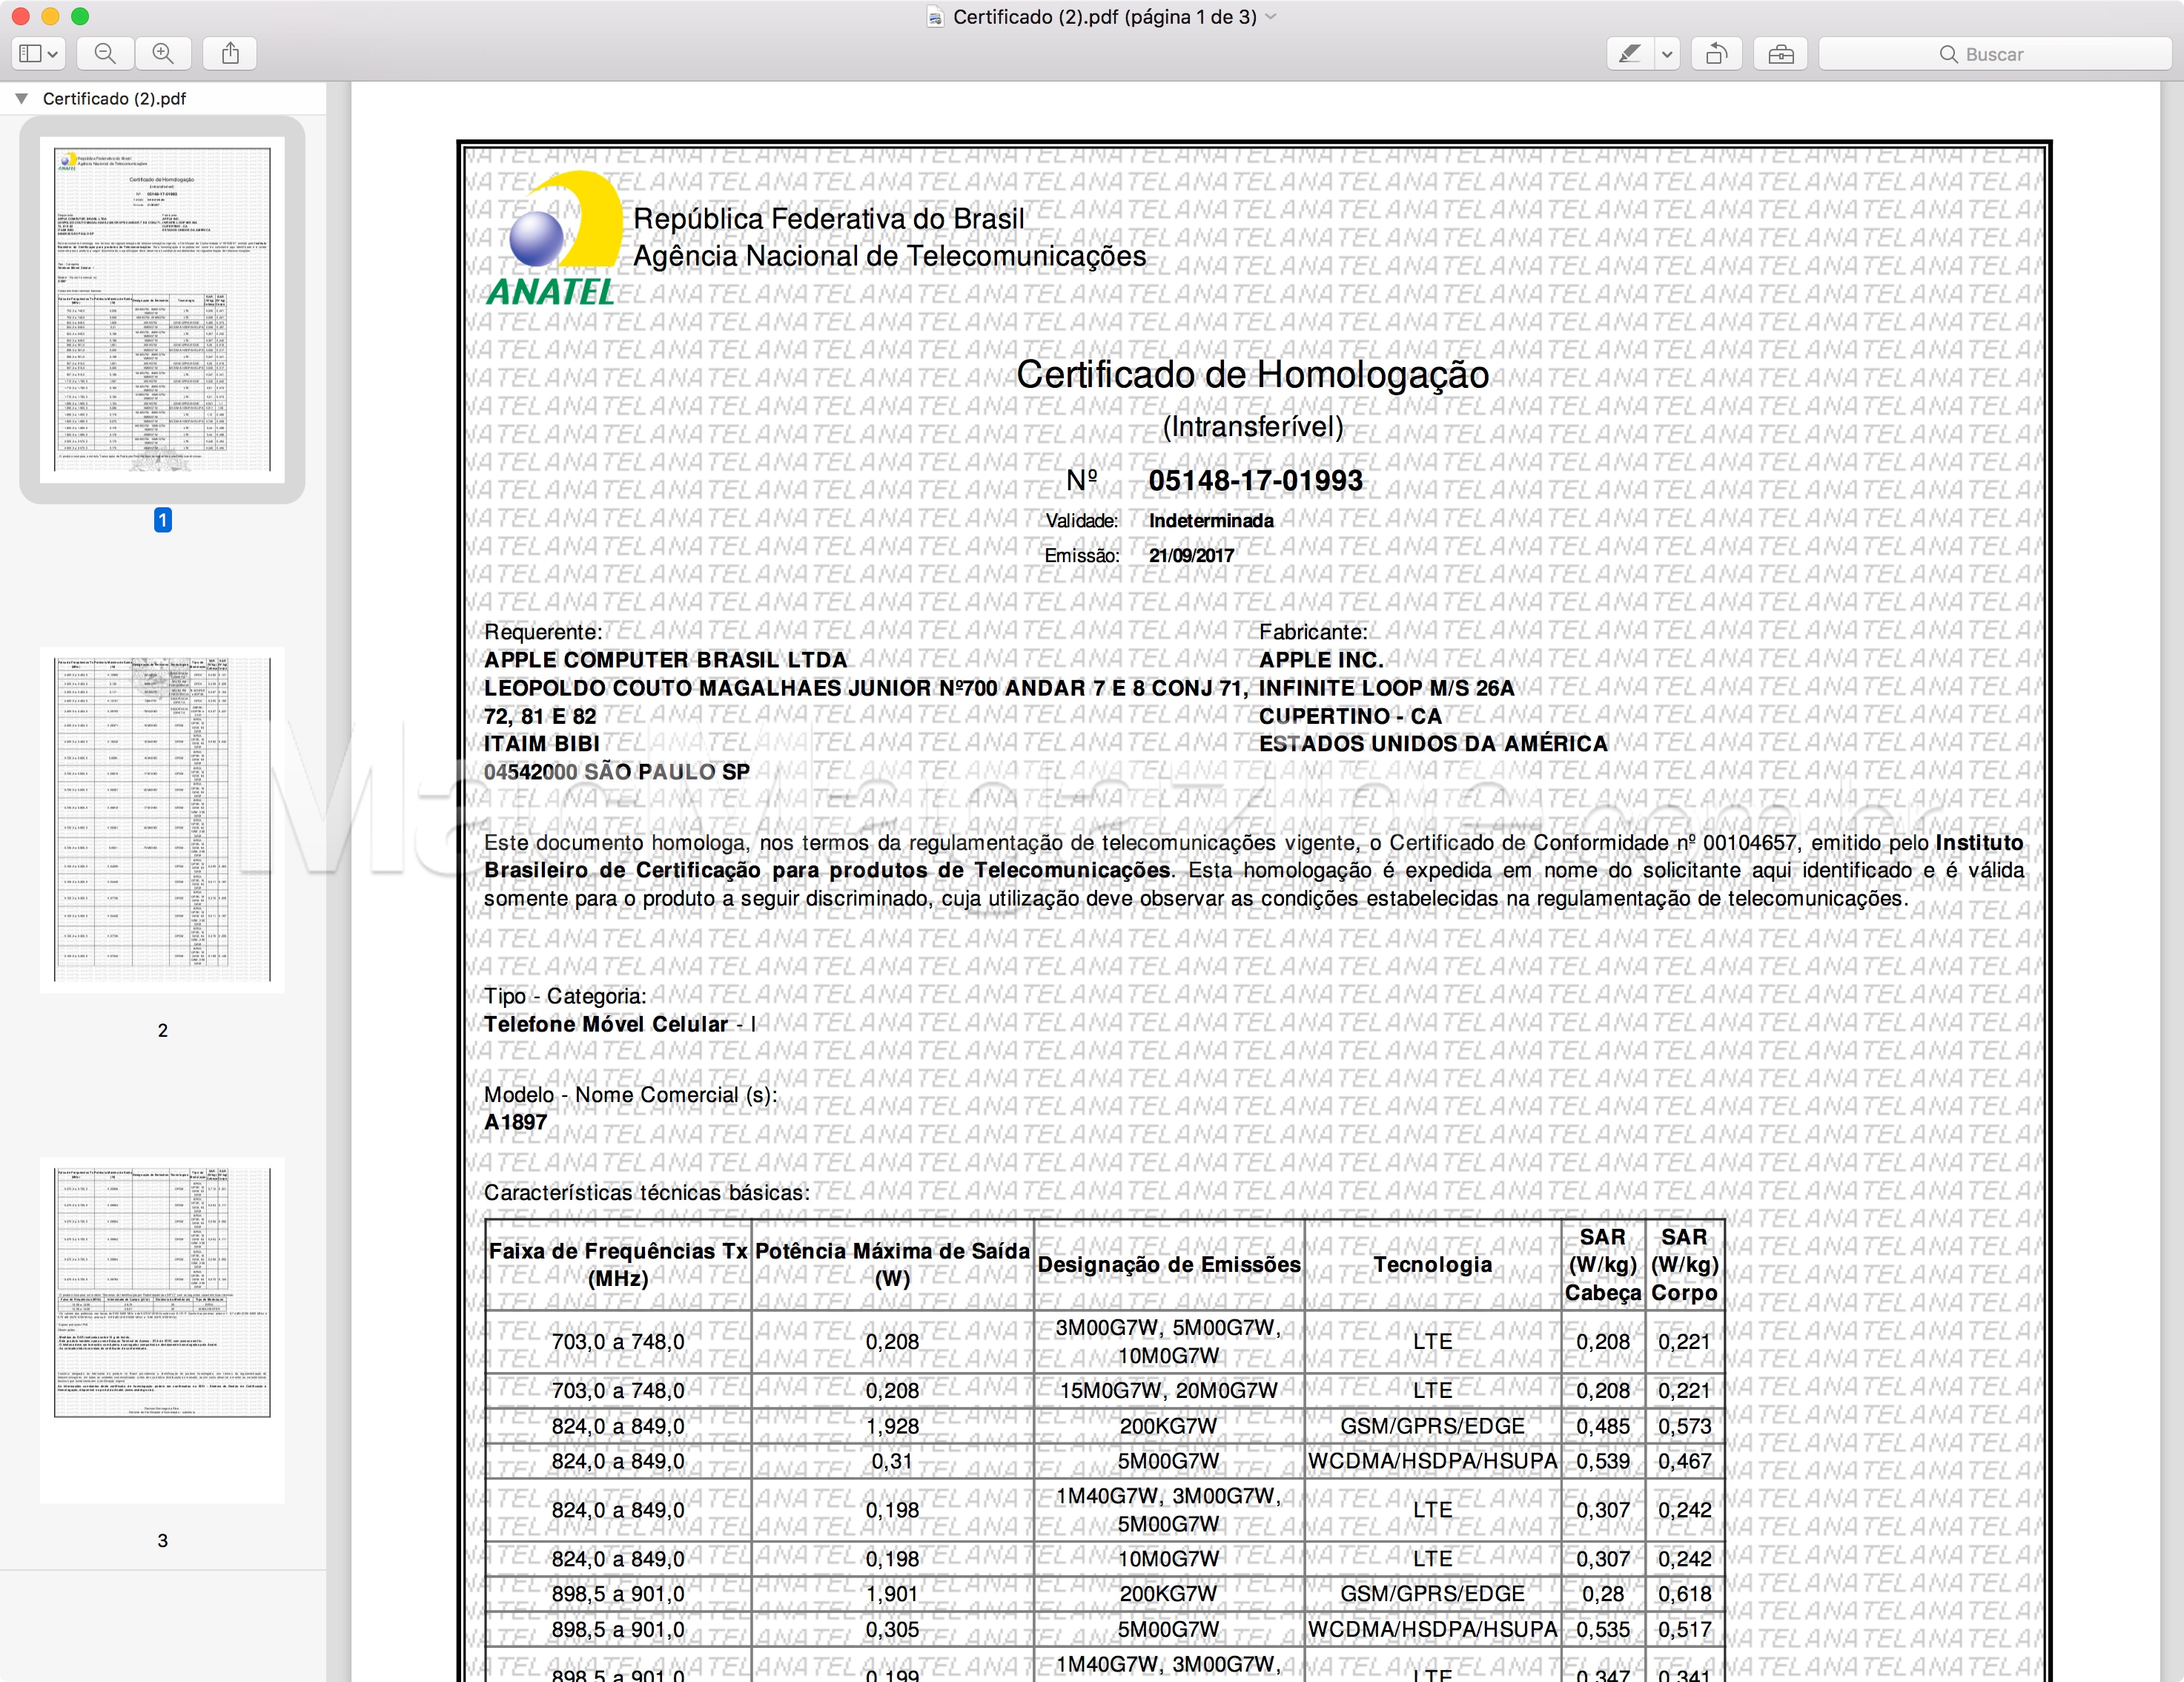
Task: Open the window title dropdown chevron
Action: (1271, 17)
